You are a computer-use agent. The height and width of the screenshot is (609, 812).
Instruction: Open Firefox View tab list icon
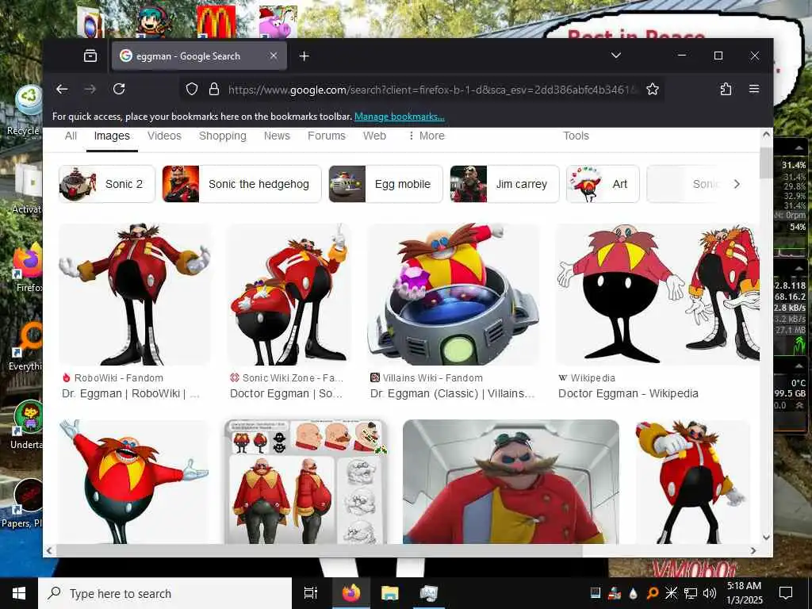(90, 56)
